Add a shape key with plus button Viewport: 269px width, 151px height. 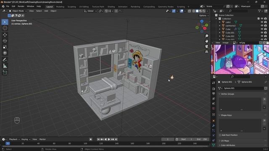[x=264, y=120]
